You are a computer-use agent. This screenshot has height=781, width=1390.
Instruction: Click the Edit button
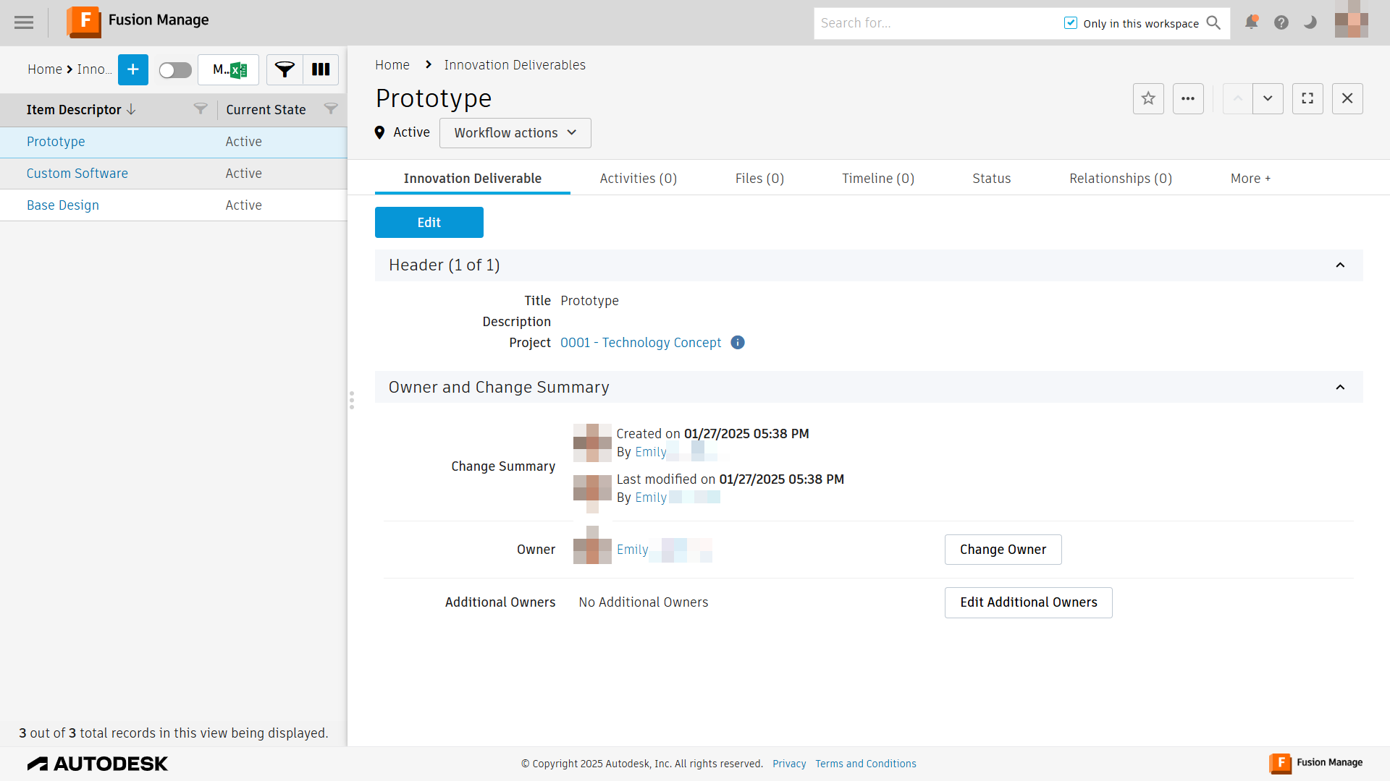coord(429,223)
